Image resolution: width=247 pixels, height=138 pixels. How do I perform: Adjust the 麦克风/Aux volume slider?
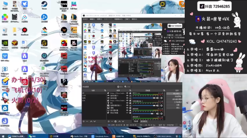144,98
